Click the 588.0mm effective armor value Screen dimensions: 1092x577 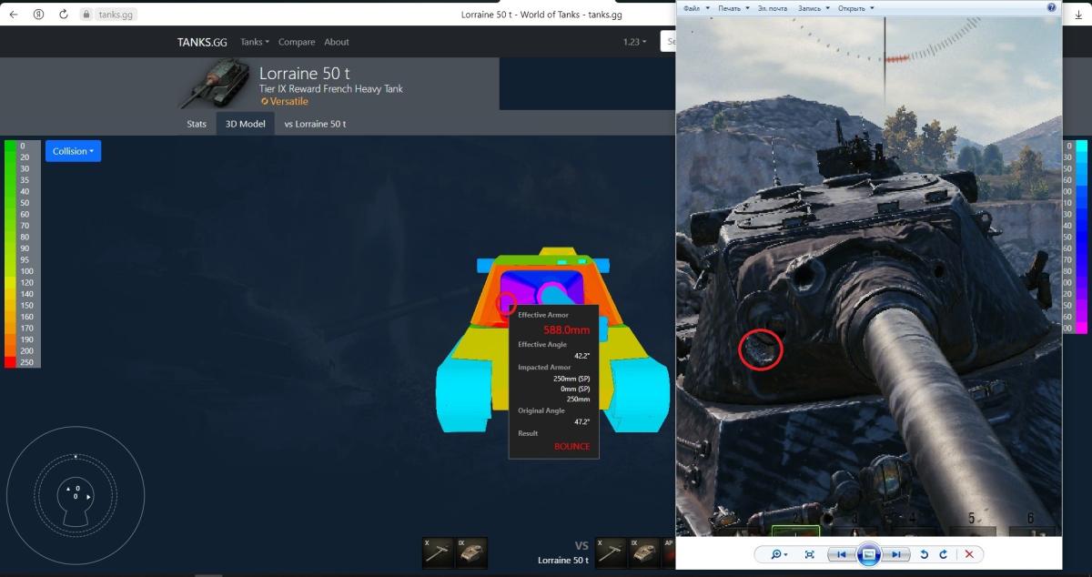[566, 330]
